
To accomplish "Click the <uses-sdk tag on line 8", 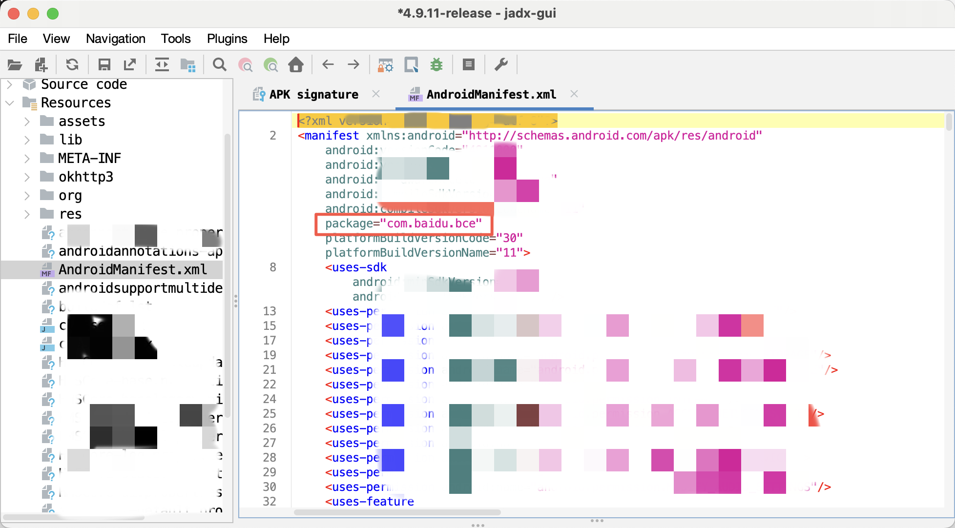I will click(356, 267).
